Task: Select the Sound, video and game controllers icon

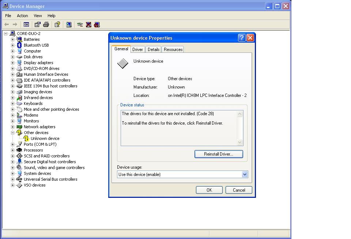Action: pos(19,168)
